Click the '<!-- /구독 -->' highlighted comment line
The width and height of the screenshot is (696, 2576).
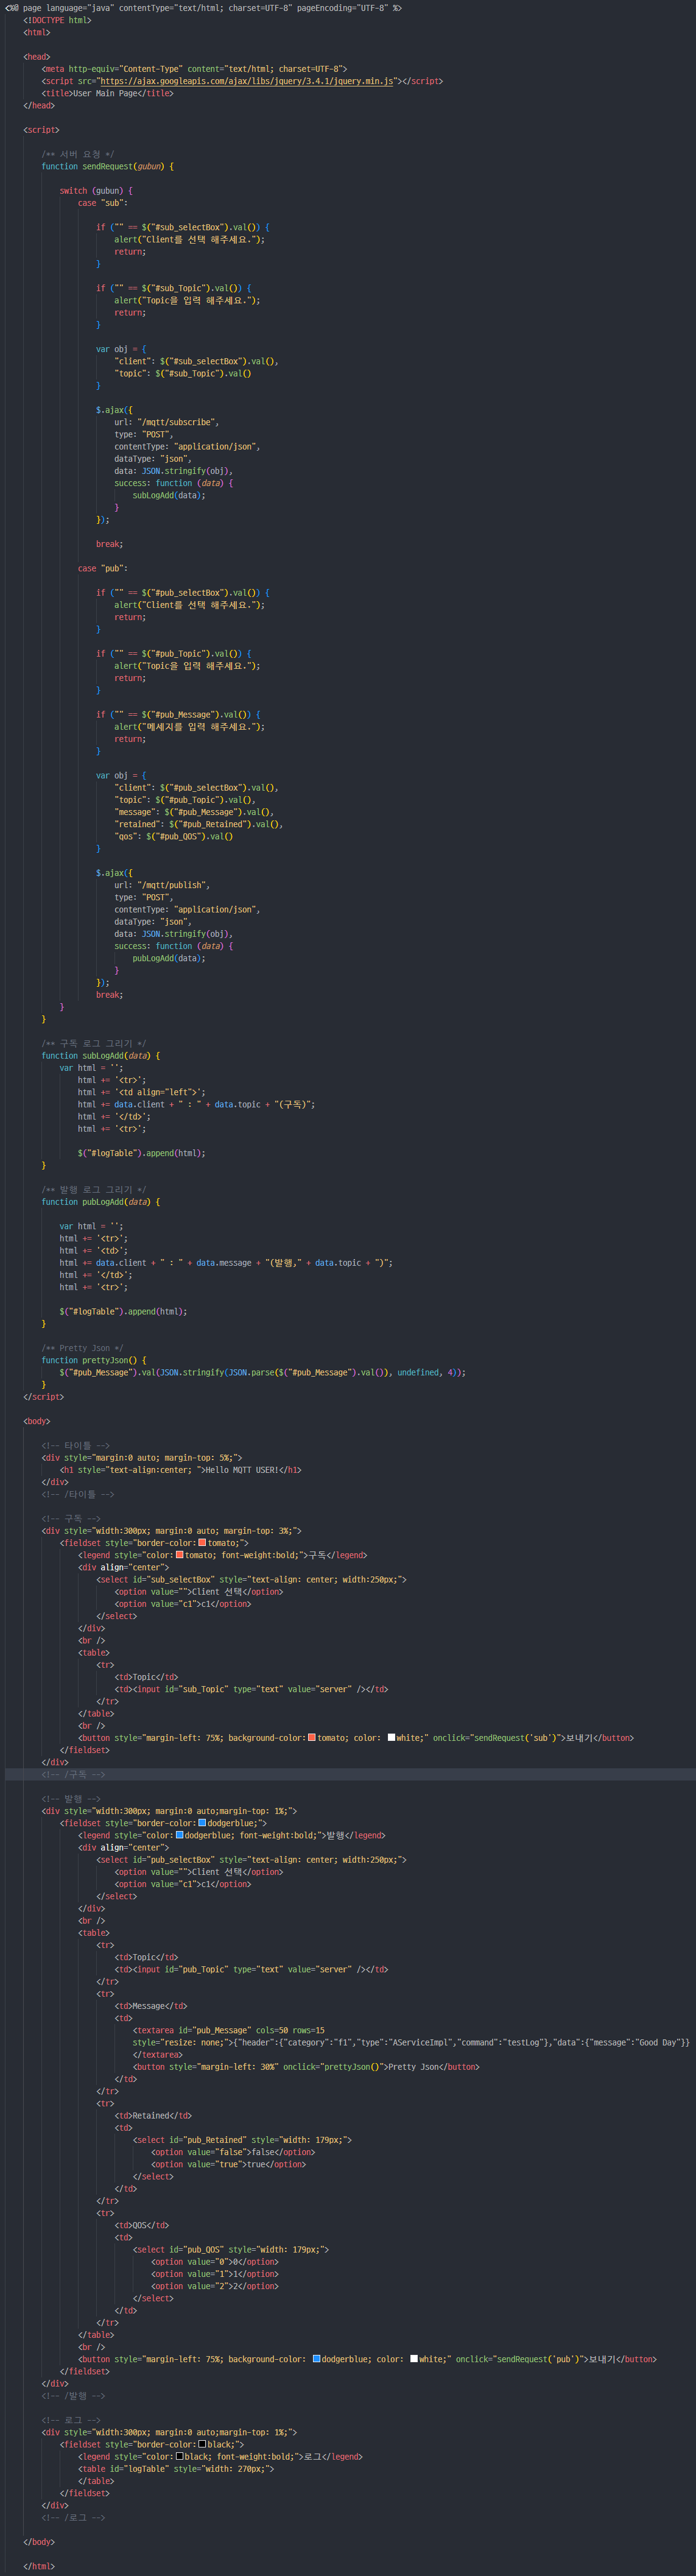[73, 1775]
